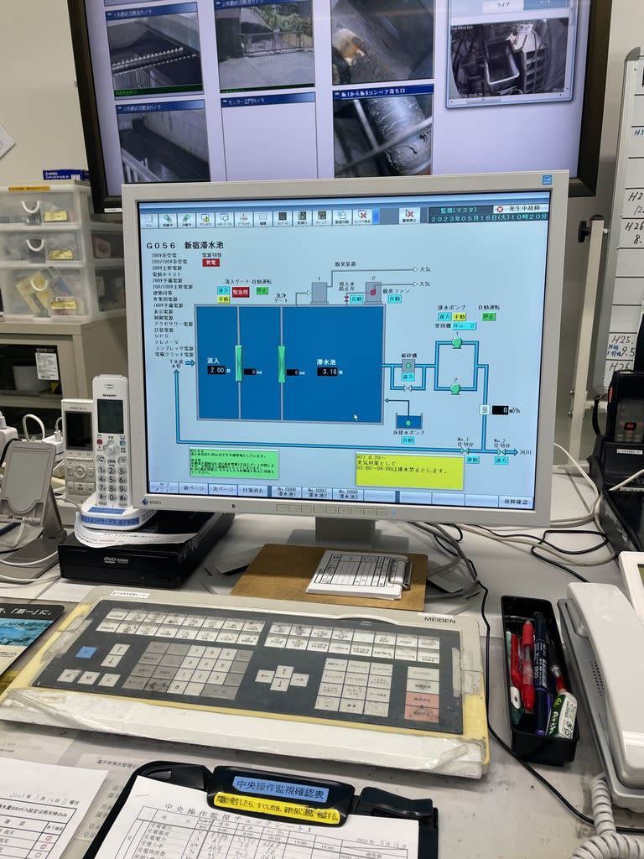Click the drainage pump green 停止 indicator

click(489, 316)
